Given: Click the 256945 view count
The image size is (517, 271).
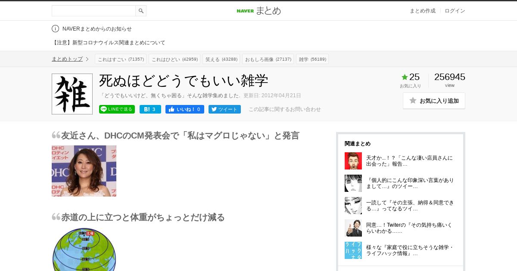Looking at the screenshot, I should 450,77.
